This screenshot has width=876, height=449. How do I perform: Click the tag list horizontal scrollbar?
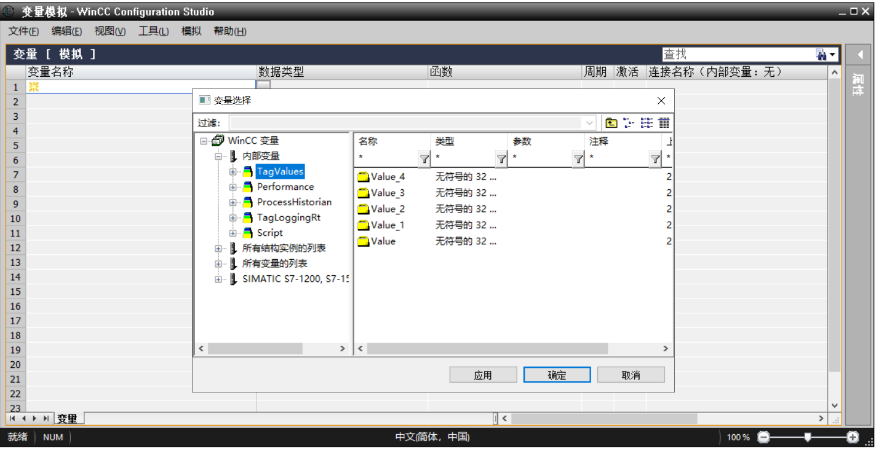click(x=487, y=348)
